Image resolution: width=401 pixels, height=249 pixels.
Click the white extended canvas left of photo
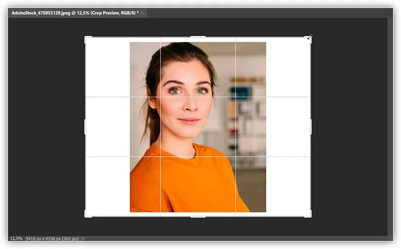pos(107,127)
